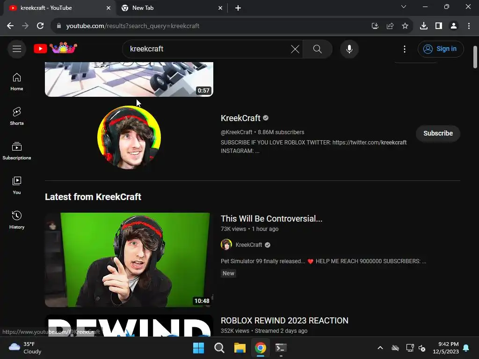
Task: Click the install app icon in address bar
Action: (x=375, y=26)
